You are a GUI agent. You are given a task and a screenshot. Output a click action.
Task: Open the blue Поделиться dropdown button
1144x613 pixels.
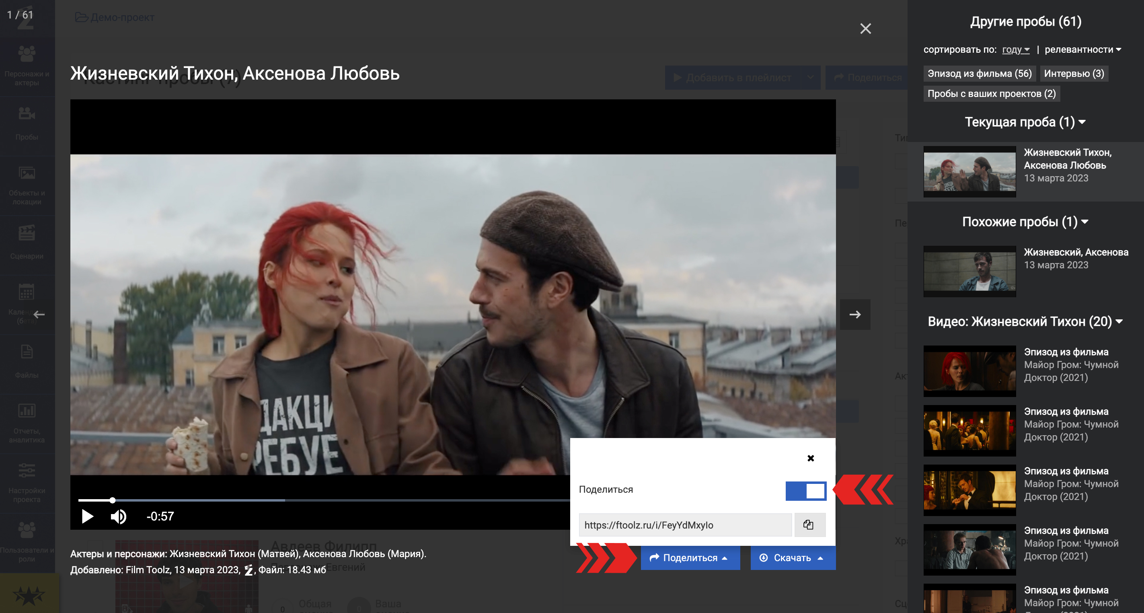(x=690, y=558)
